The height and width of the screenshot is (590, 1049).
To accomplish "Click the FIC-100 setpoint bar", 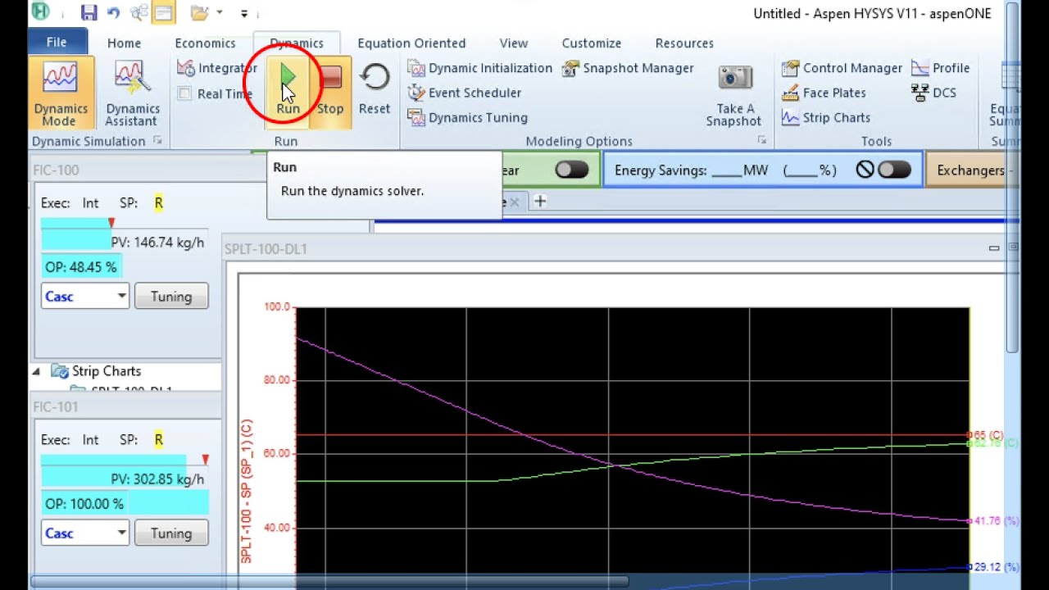I will tap(125, 223).
